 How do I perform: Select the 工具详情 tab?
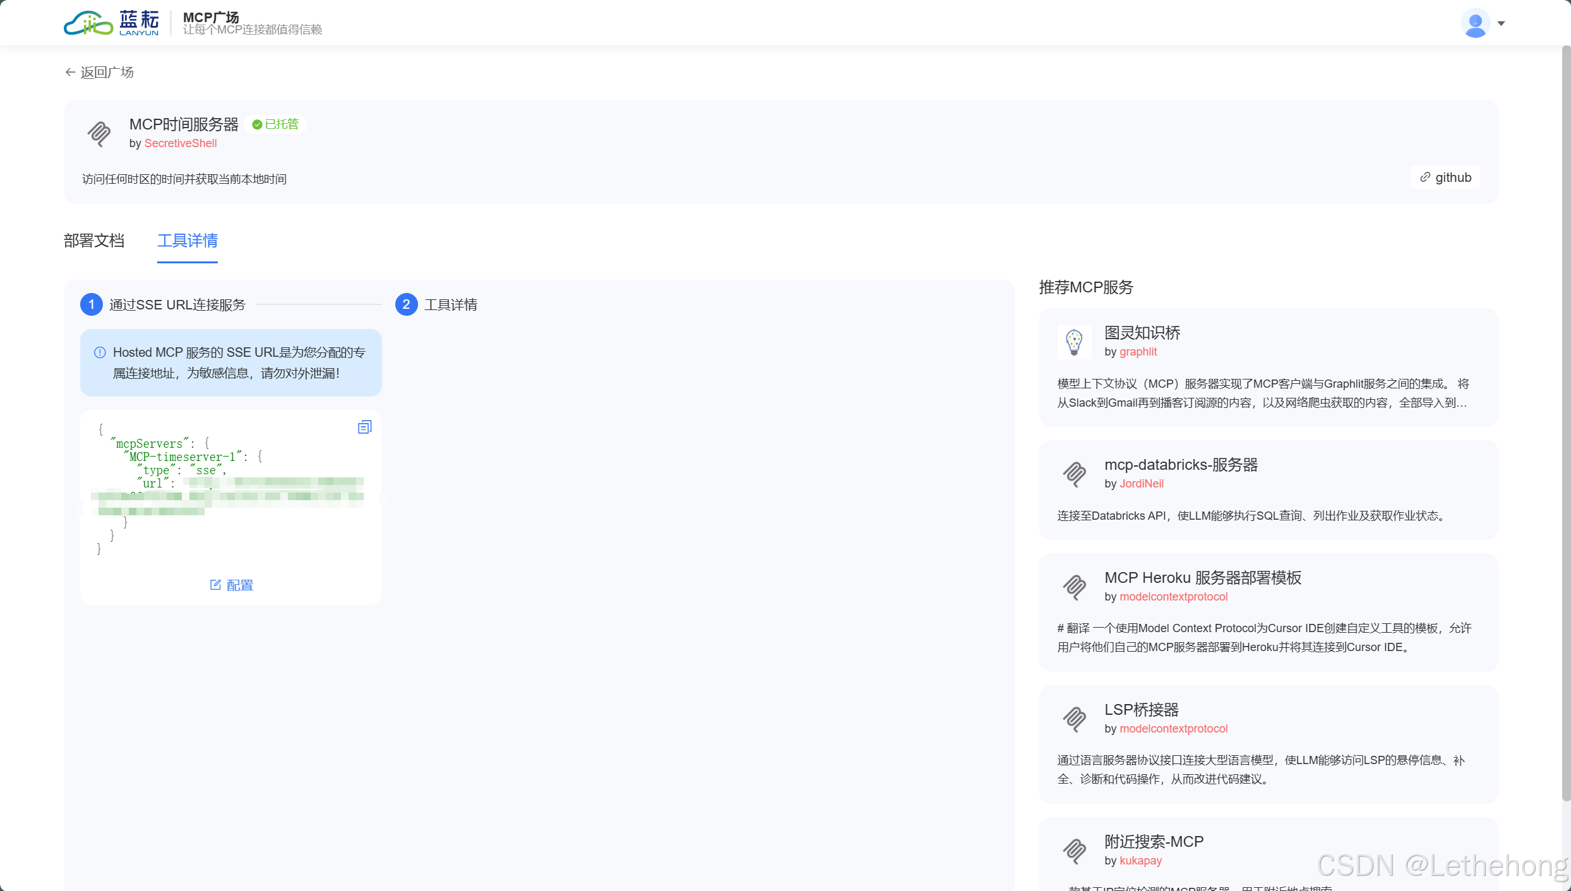(x=188, y=241)
